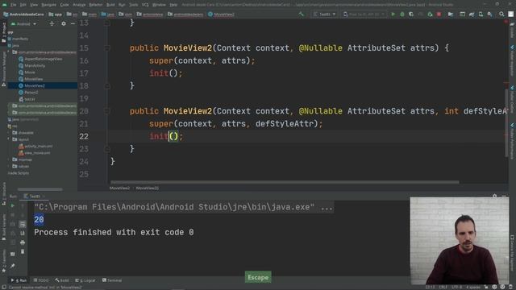The width and height of the screenshot is (516, 290).
Task: Fold the constructor at line 15
Action: pyautogui.click(x=107, y=48)
